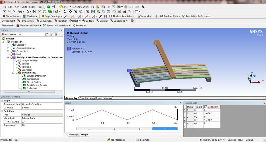Click the Magnitude 'Tabular Data' field

pos(42,118)
